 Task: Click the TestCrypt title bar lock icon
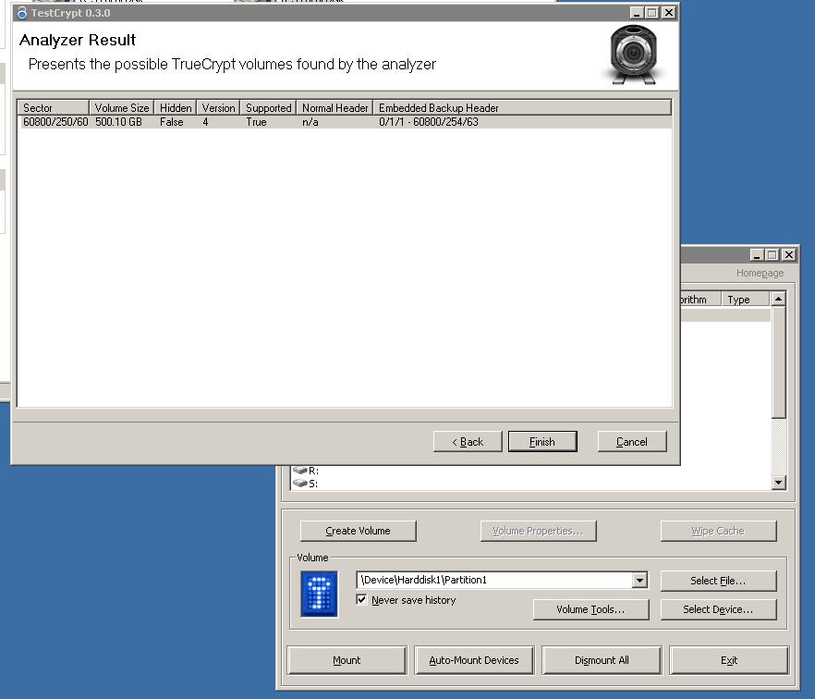(x=22, y=13)
